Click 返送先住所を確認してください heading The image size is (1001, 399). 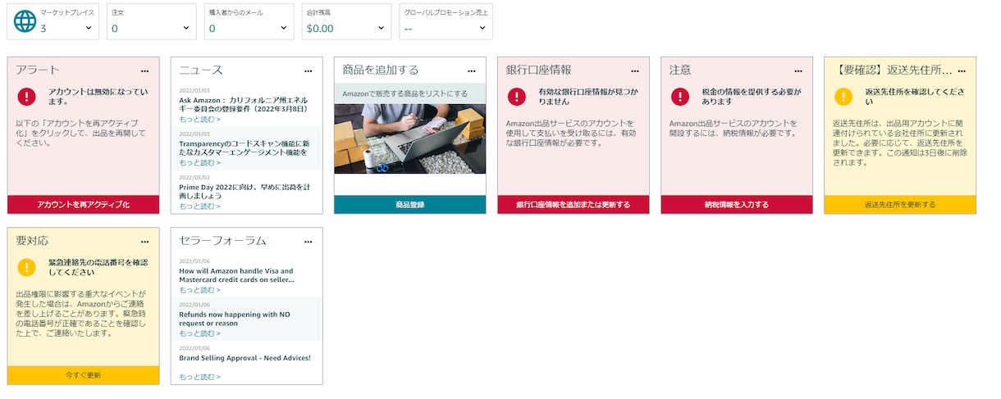(915, 97)
